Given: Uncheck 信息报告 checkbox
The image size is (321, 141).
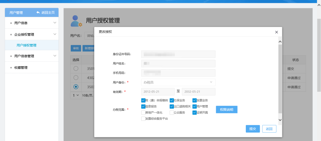Looking at the screenshot, I should pos(143,107).
